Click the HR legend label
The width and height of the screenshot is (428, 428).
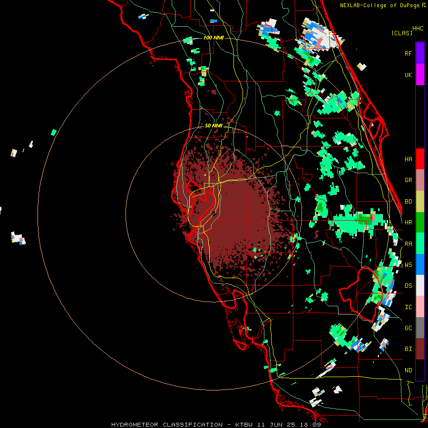tap(408, 223)
